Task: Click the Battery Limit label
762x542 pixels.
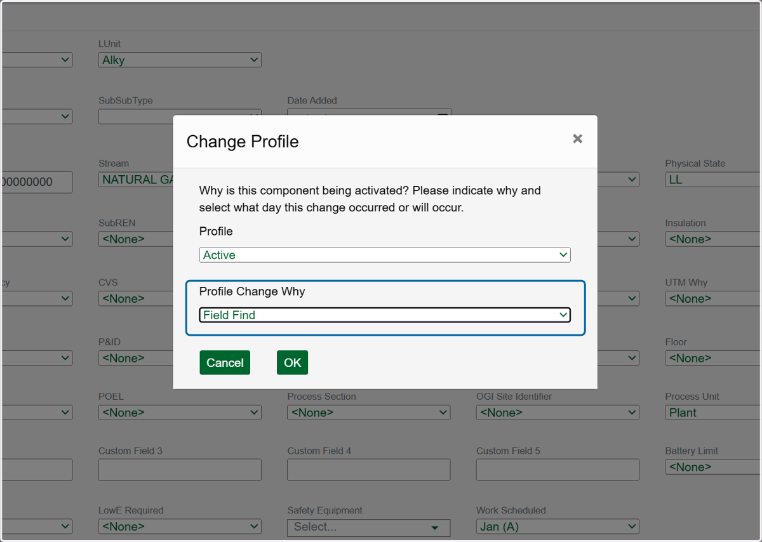Action: coord(692,451)
